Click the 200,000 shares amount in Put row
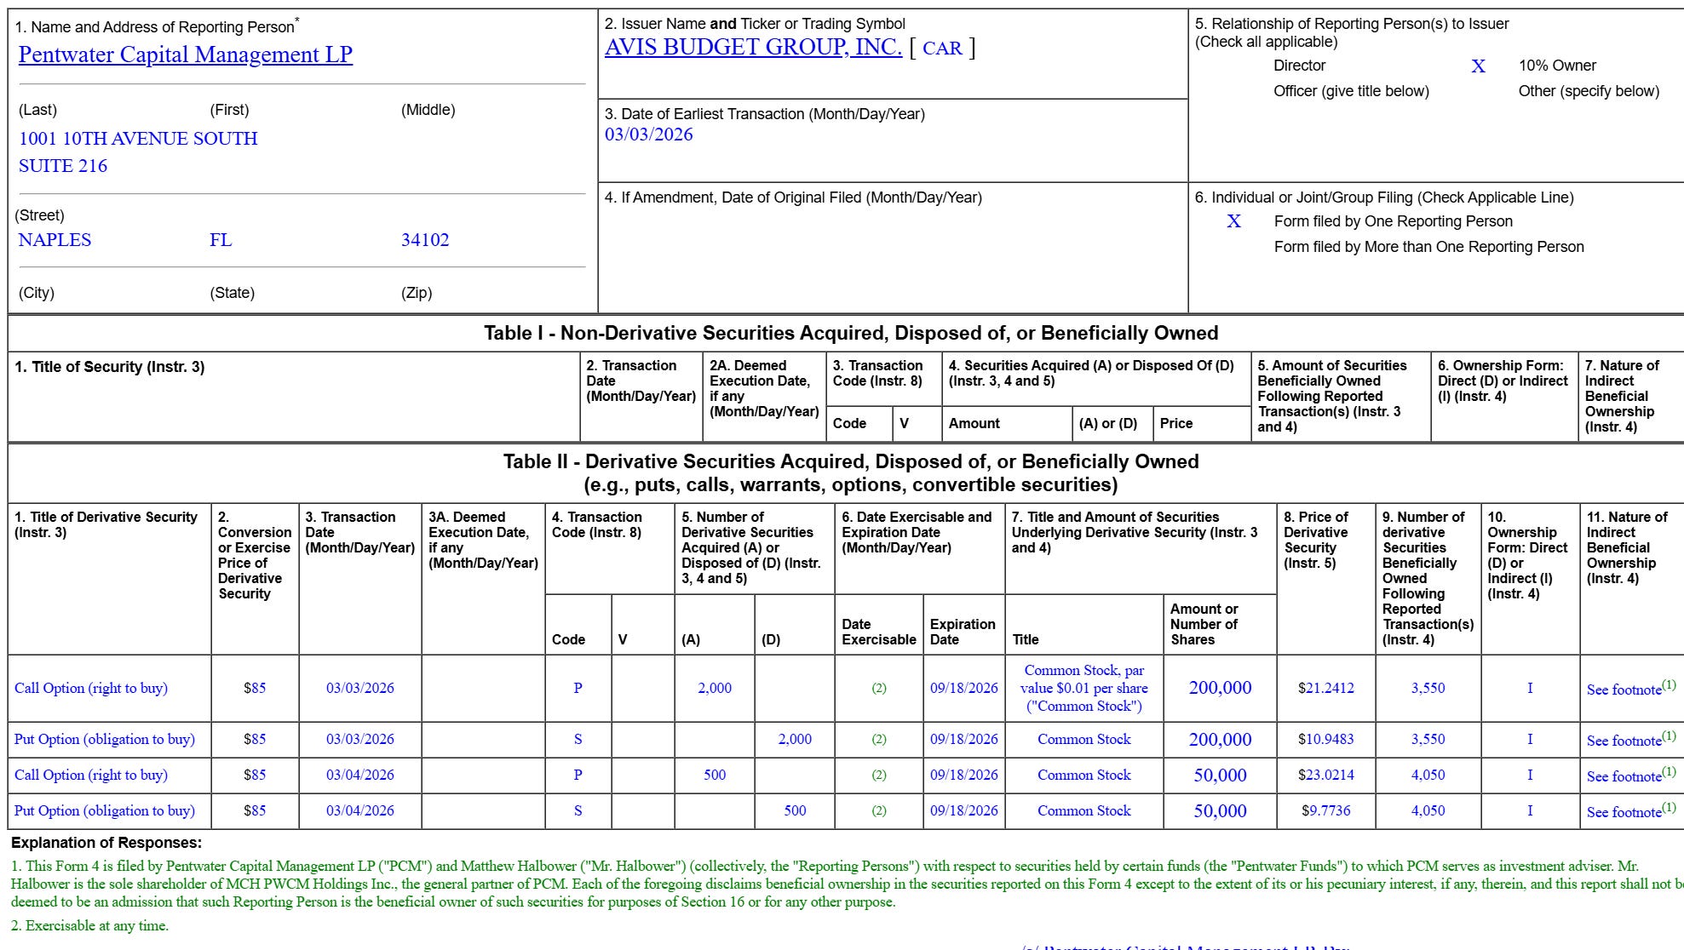 coord(1220,740)
